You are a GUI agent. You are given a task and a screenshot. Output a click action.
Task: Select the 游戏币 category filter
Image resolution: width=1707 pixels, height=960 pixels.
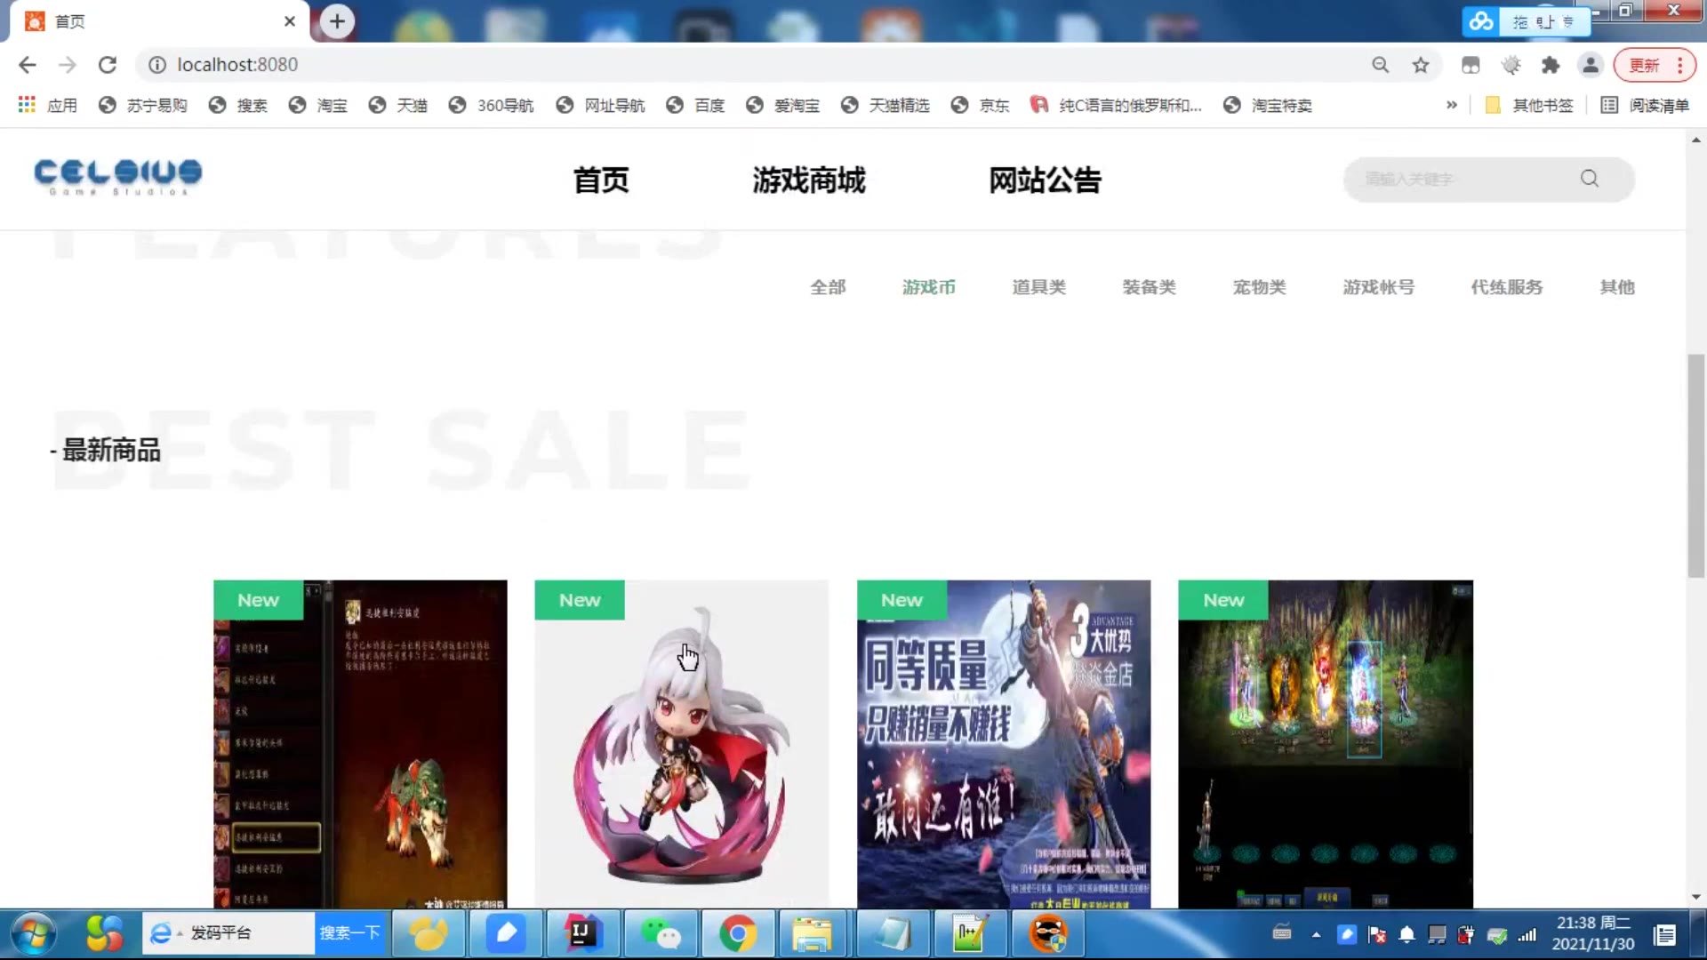point(929,287)
